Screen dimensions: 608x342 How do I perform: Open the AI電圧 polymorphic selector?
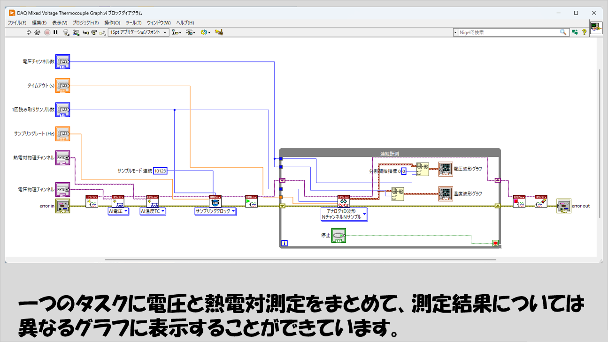point(118,211)
